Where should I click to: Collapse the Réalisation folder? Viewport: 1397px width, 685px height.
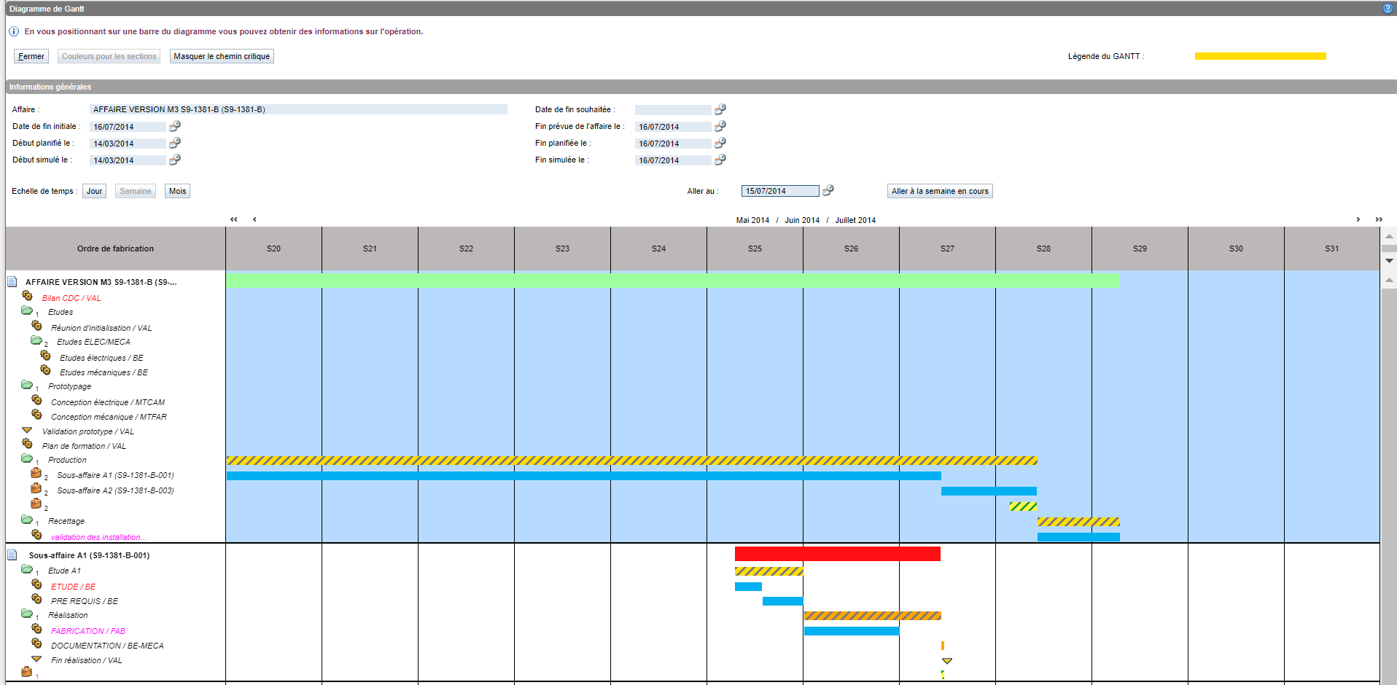pos(27,614)
